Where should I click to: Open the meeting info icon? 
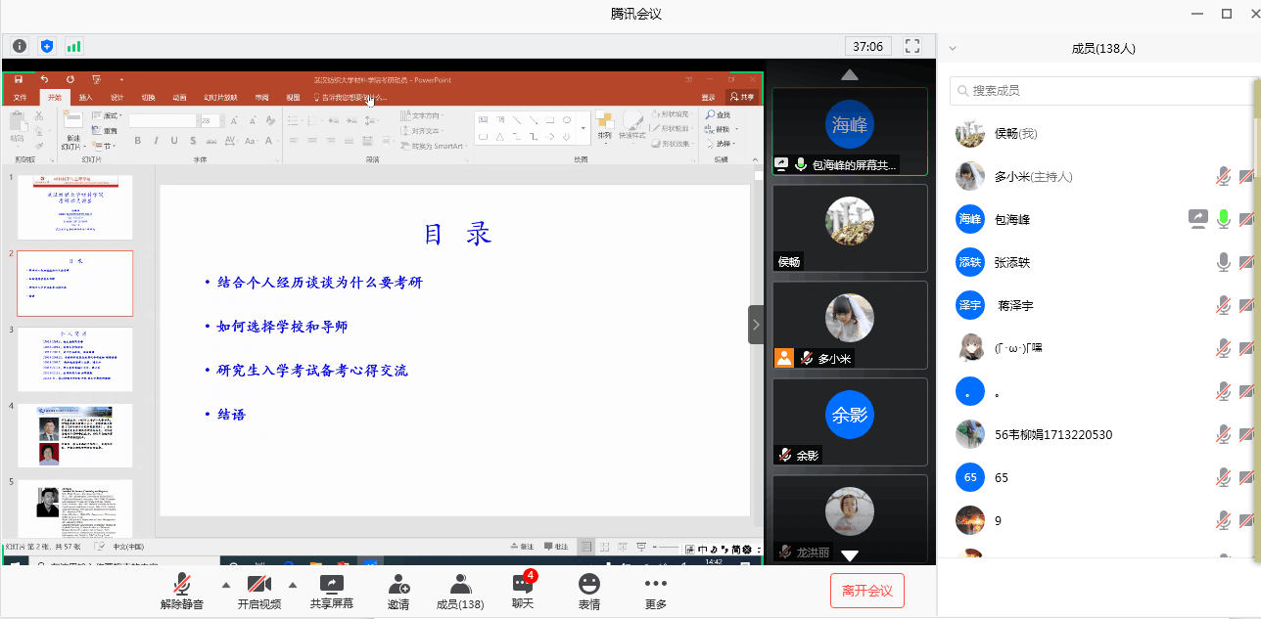click(20, 46)
